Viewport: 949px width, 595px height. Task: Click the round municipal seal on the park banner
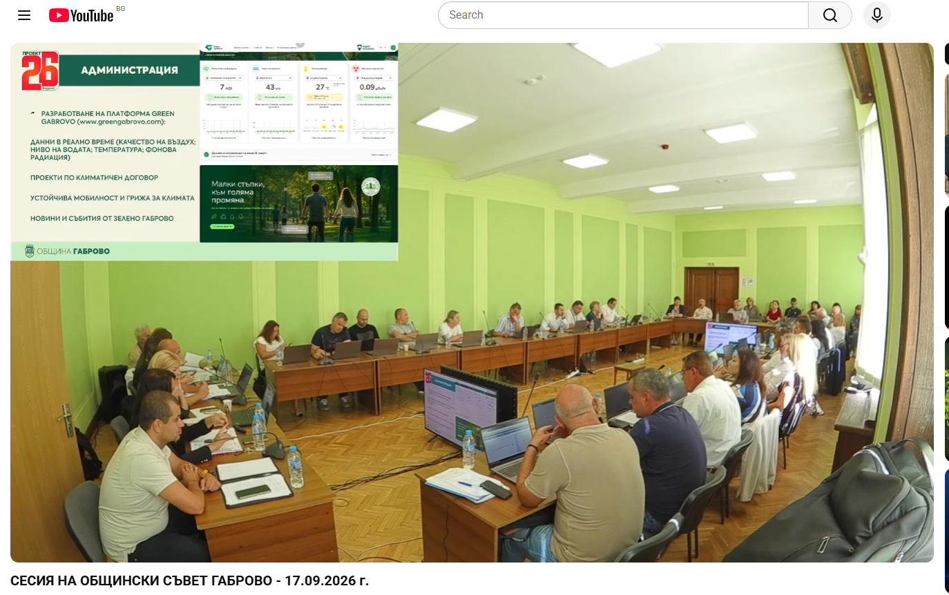(x=370, y=187)
